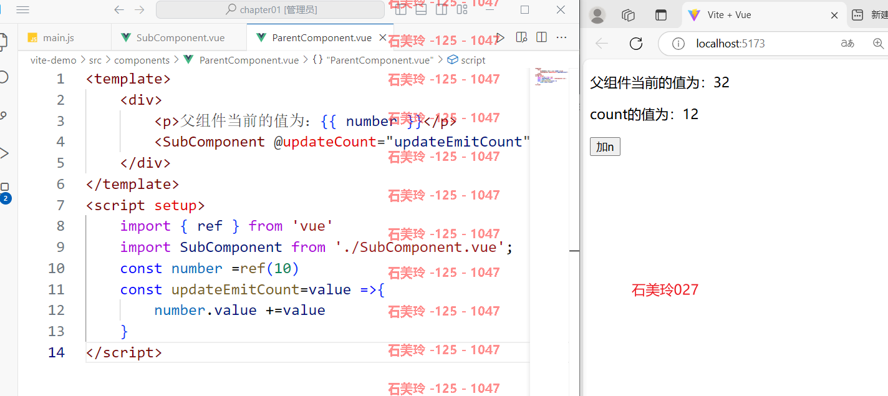Click './SubComponent.vue' import path
888x396 pixels.
coord(419,247)
